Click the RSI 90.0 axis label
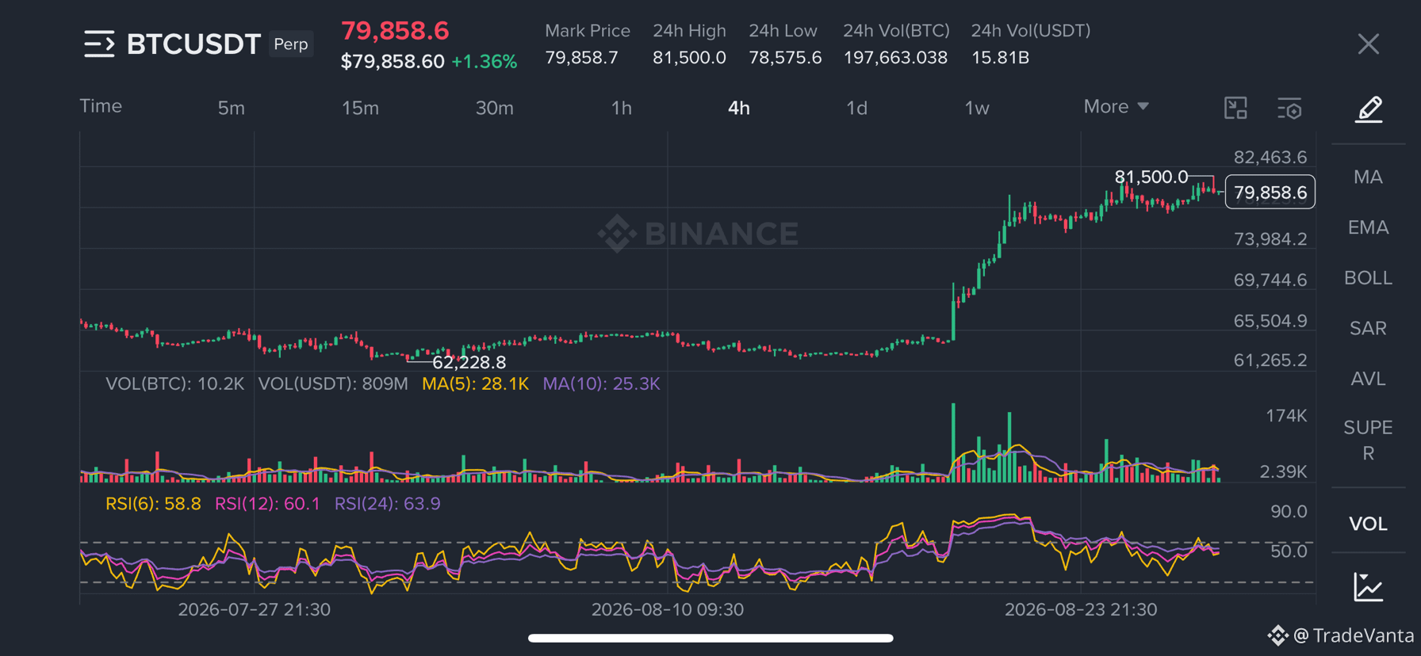Screen dimensions: 1421x656 1289,512
